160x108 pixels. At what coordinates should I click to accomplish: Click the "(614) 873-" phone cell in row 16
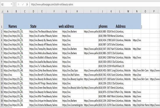(x=103, y=92)
